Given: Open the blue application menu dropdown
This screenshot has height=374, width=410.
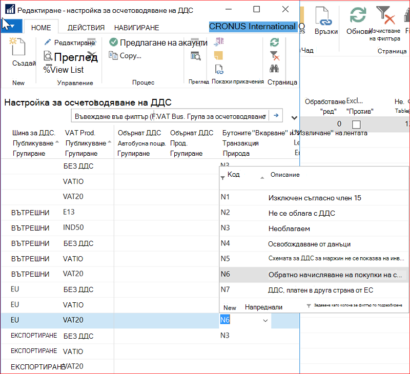Looking at the screenshot, I should tap(11, 27).
